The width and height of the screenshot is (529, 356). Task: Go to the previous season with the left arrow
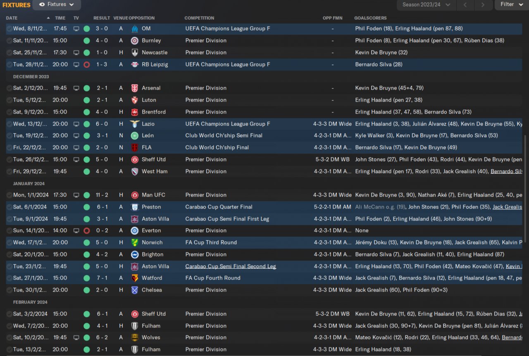coord(465,5)
